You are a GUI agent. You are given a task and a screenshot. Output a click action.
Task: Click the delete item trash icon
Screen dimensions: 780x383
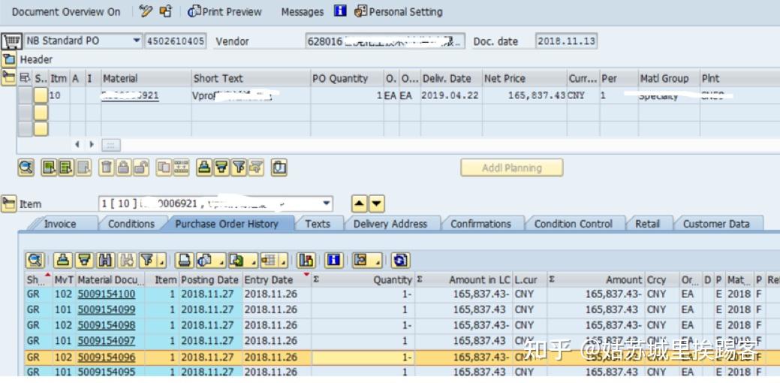(x=107, y=167)
